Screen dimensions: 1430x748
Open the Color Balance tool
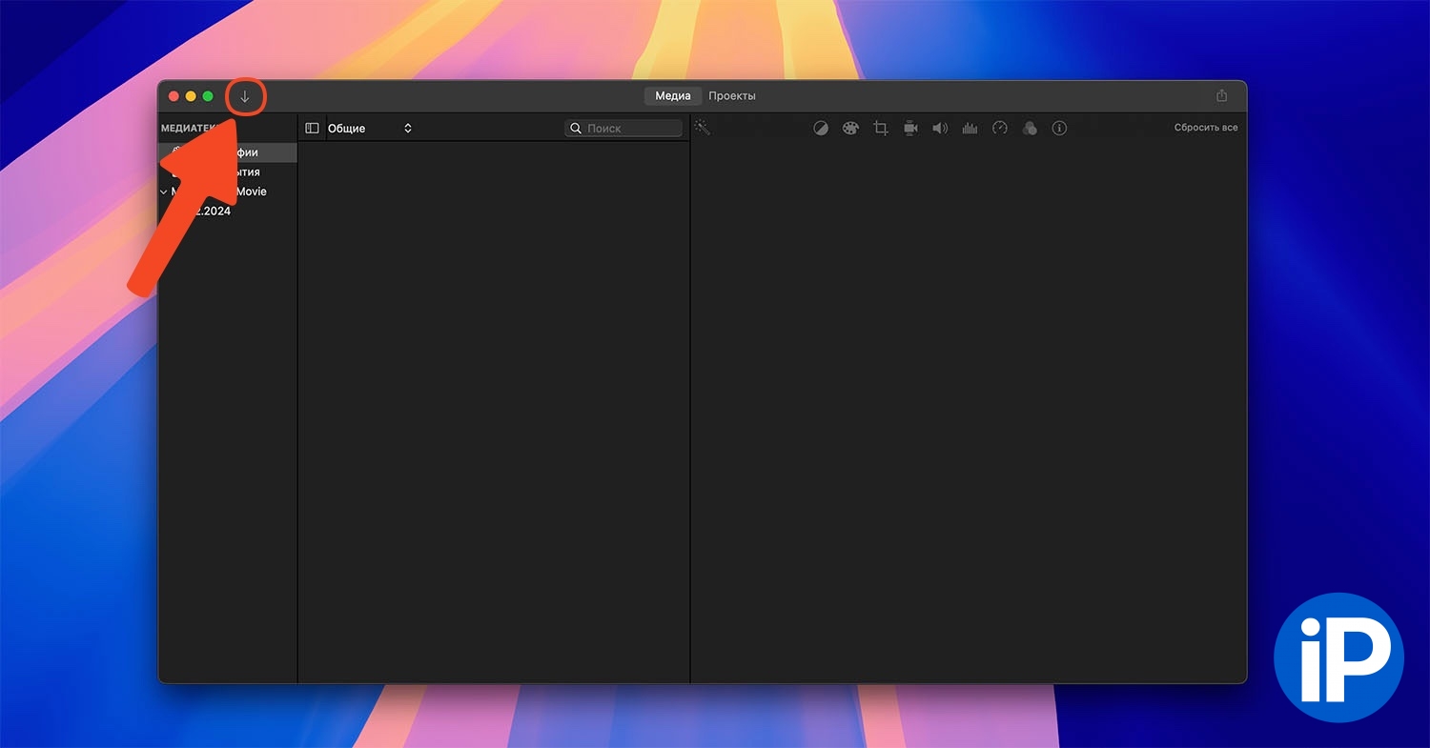(821, 128)
